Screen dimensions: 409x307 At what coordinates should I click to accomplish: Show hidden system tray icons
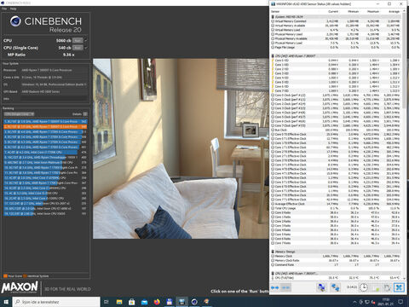tap(354, 302)
